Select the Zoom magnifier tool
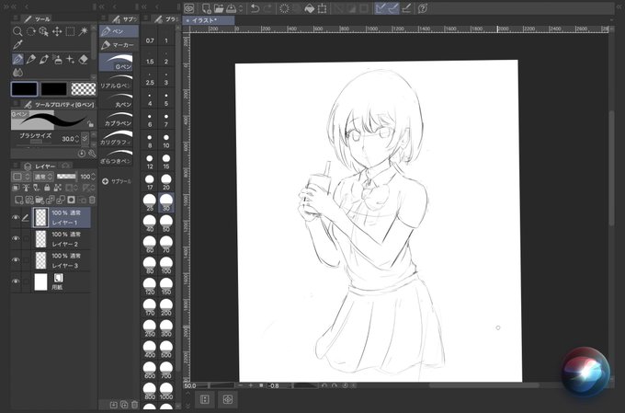Viewport: 625px width, 413px height. [17, 31]
